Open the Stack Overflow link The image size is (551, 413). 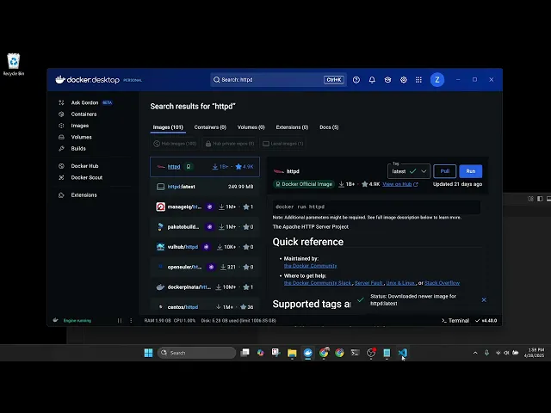pyautogui.click(x=442, y=283)
